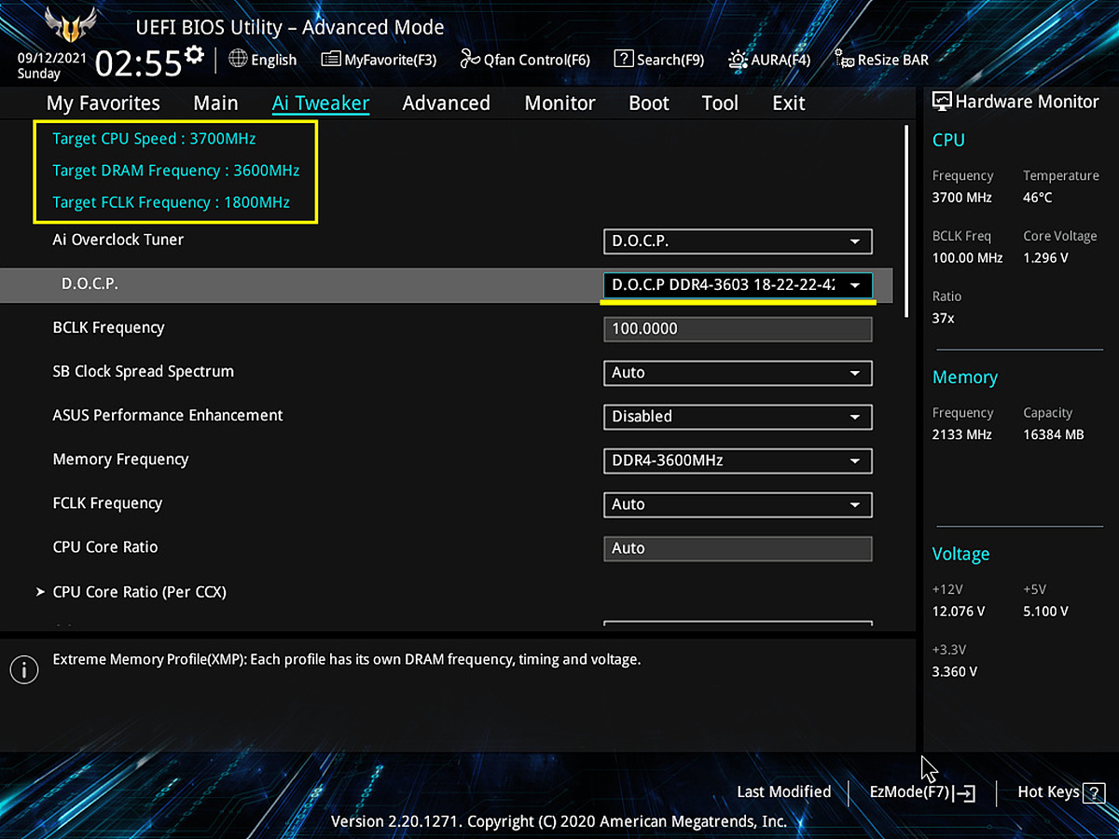Click the Hot Keys question mark icon
This screenshot has width=1119, height=839.
pyautogui.click(x=1093, y=793)
